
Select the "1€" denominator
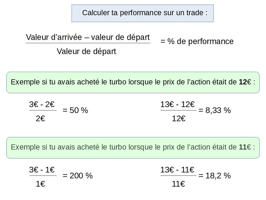[41, 184]
